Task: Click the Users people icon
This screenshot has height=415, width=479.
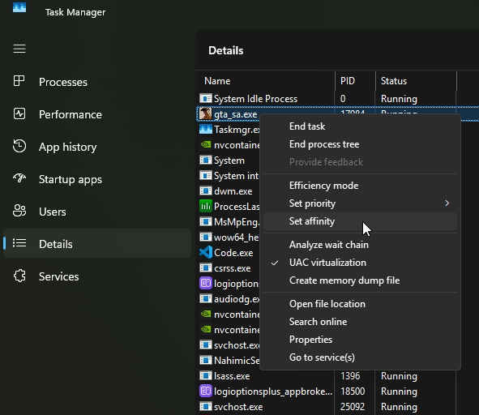Action: pyautogui.click(x=19, y=211)
